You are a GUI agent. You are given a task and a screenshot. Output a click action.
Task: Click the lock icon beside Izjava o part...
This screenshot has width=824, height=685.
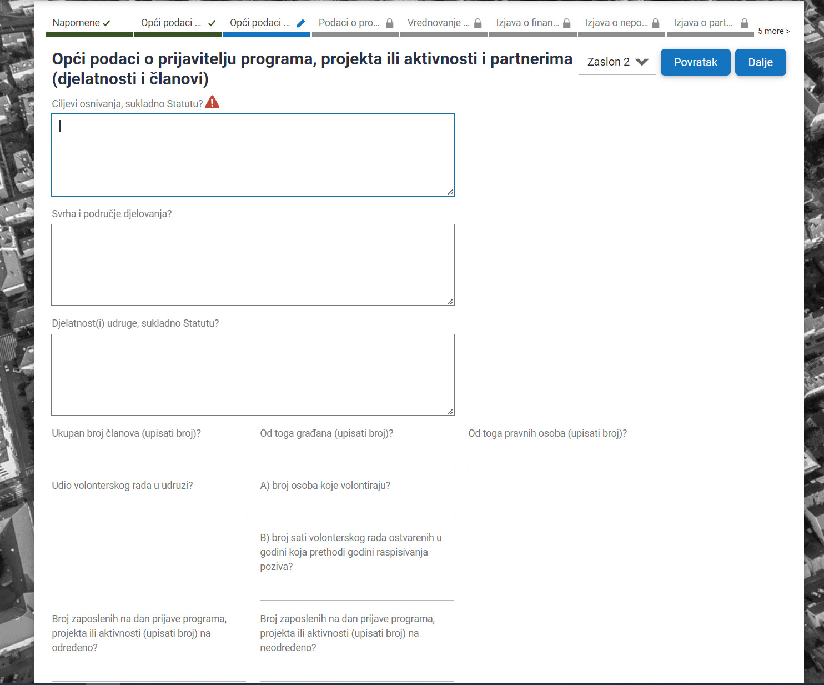tap(744, 23)
